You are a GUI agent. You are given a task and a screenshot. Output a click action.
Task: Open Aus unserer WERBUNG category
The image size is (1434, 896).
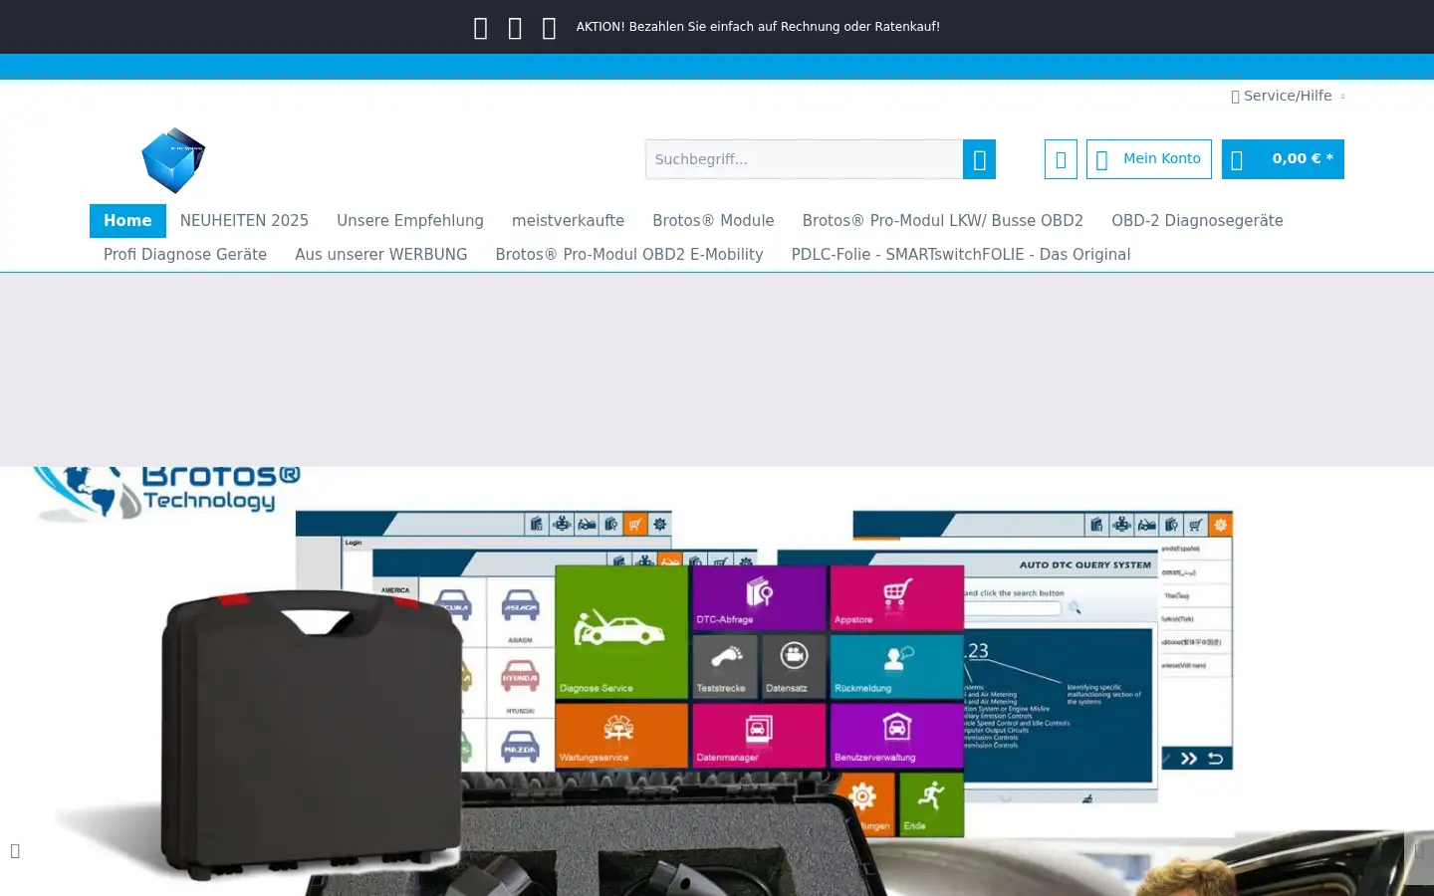click(x=381, y=255)
